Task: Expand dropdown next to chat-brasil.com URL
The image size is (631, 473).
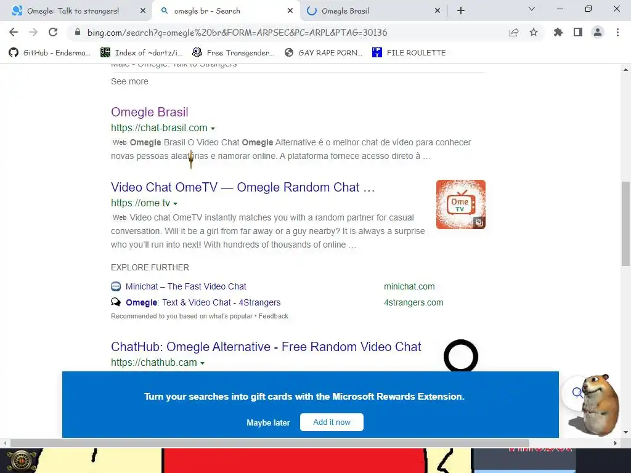Action: (x=213, y=128)
